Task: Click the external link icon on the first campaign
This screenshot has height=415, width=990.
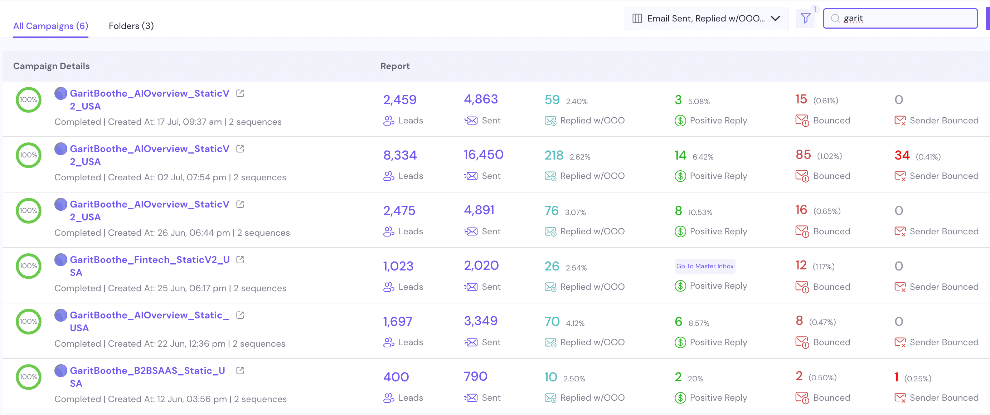Action: 240,93
